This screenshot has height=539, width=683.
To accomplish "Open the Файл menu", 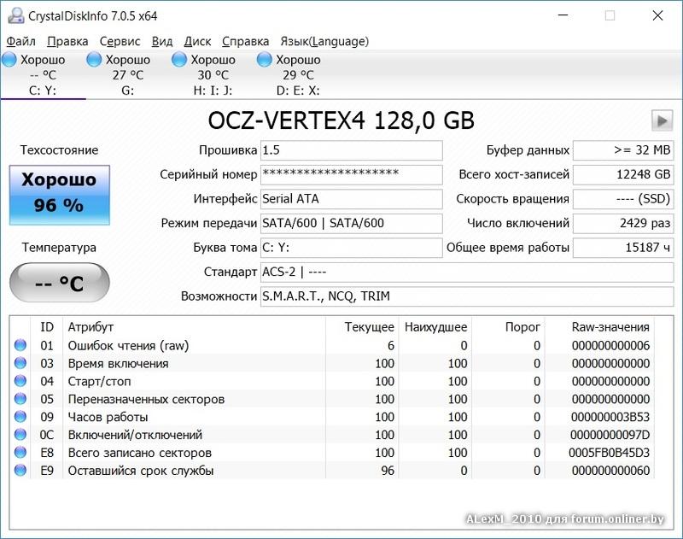I will [20, 41].
